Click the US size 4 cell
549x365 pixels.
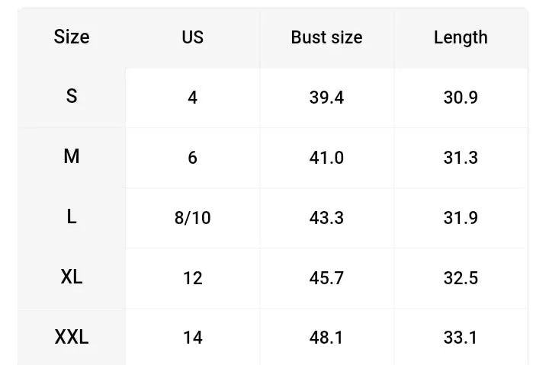193,98
